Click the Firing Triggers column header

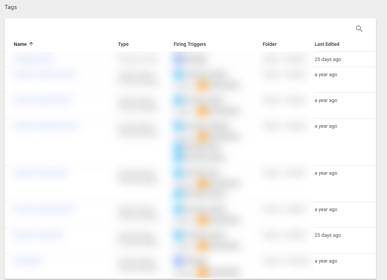[190, 44]
